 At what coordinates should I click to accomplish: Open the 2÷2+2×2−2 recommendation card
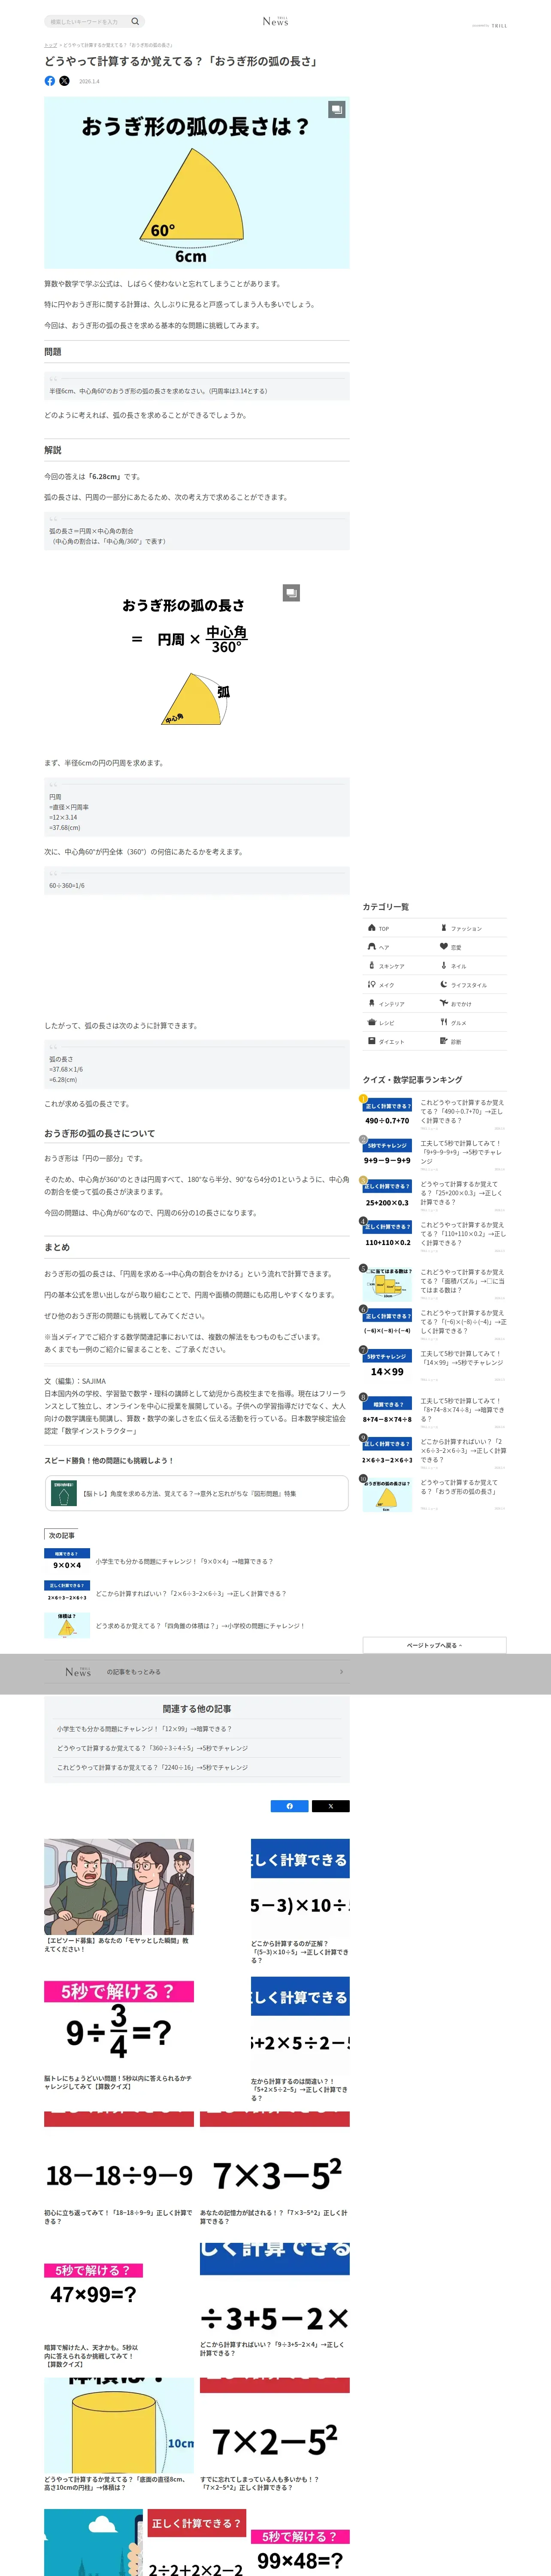point(197,2542)
